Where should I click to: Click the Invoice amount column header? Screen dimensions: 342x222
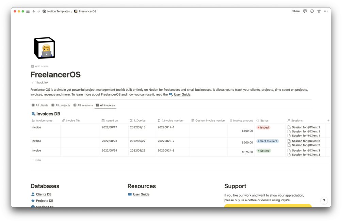(x=241, y=120)
